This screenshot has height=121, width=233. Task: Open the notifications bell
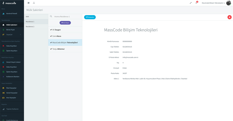pos(197,3)
